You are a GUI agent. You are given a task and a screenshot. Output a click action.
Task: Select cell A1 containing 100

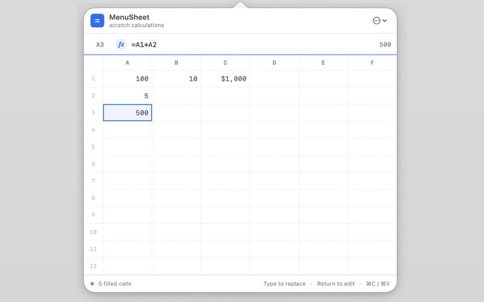coord(127,79)
